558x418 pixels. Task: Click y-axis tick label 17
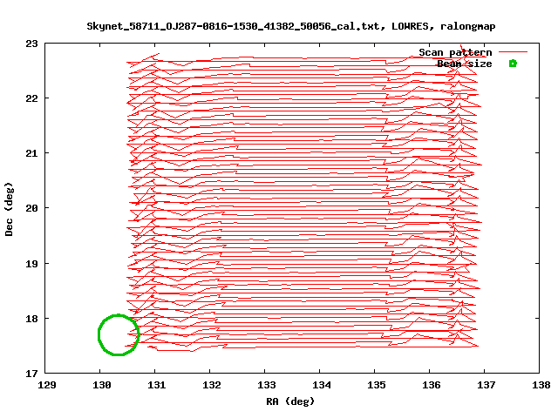coord(31,374)
